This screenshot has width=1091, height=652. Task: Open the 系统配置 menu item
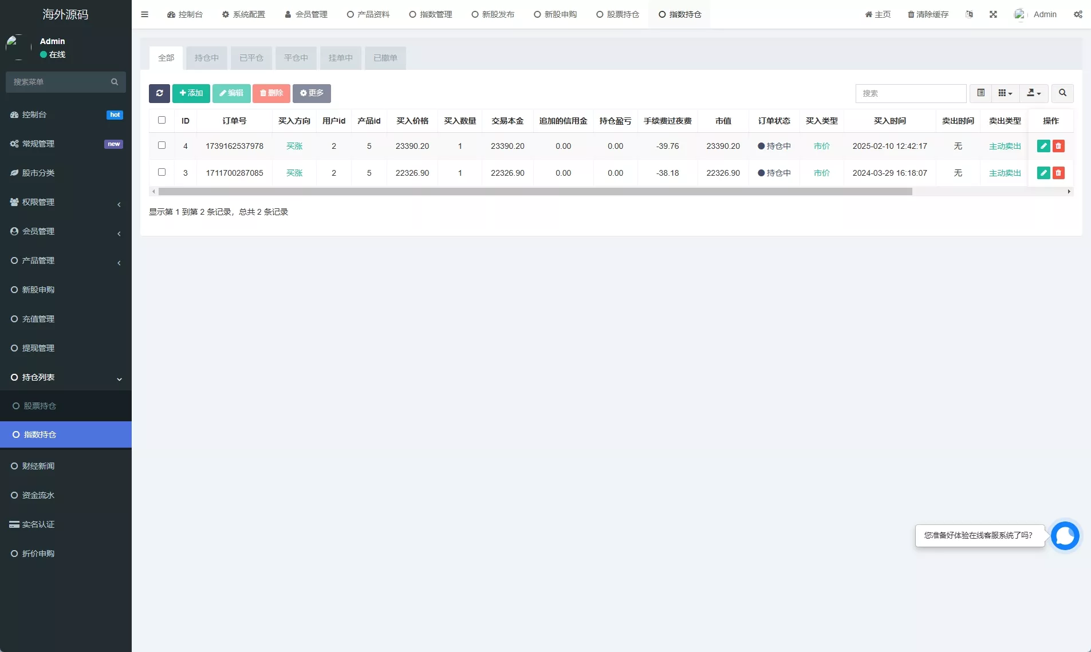pos(245,14)
